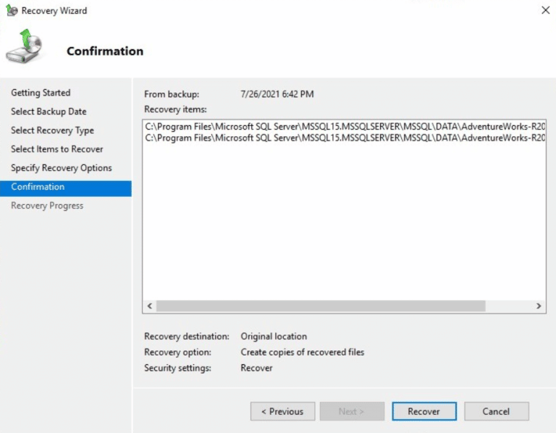Click the greyed-out Next button

pos(352,411)
